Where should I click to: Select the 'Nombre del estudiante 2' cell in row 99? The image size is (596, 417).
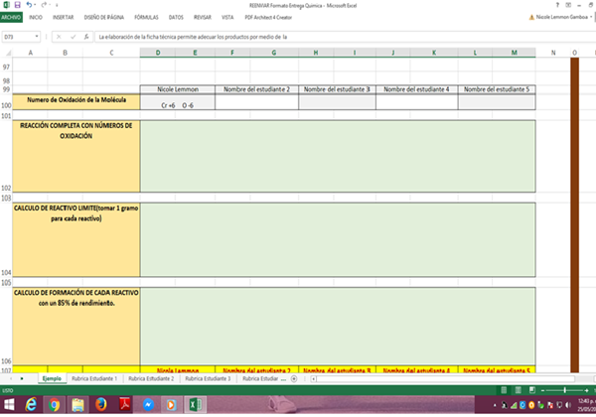coord(256,89)
